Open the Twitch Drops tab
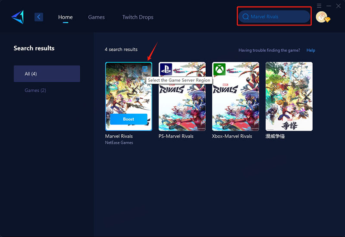 click(138, 17)
